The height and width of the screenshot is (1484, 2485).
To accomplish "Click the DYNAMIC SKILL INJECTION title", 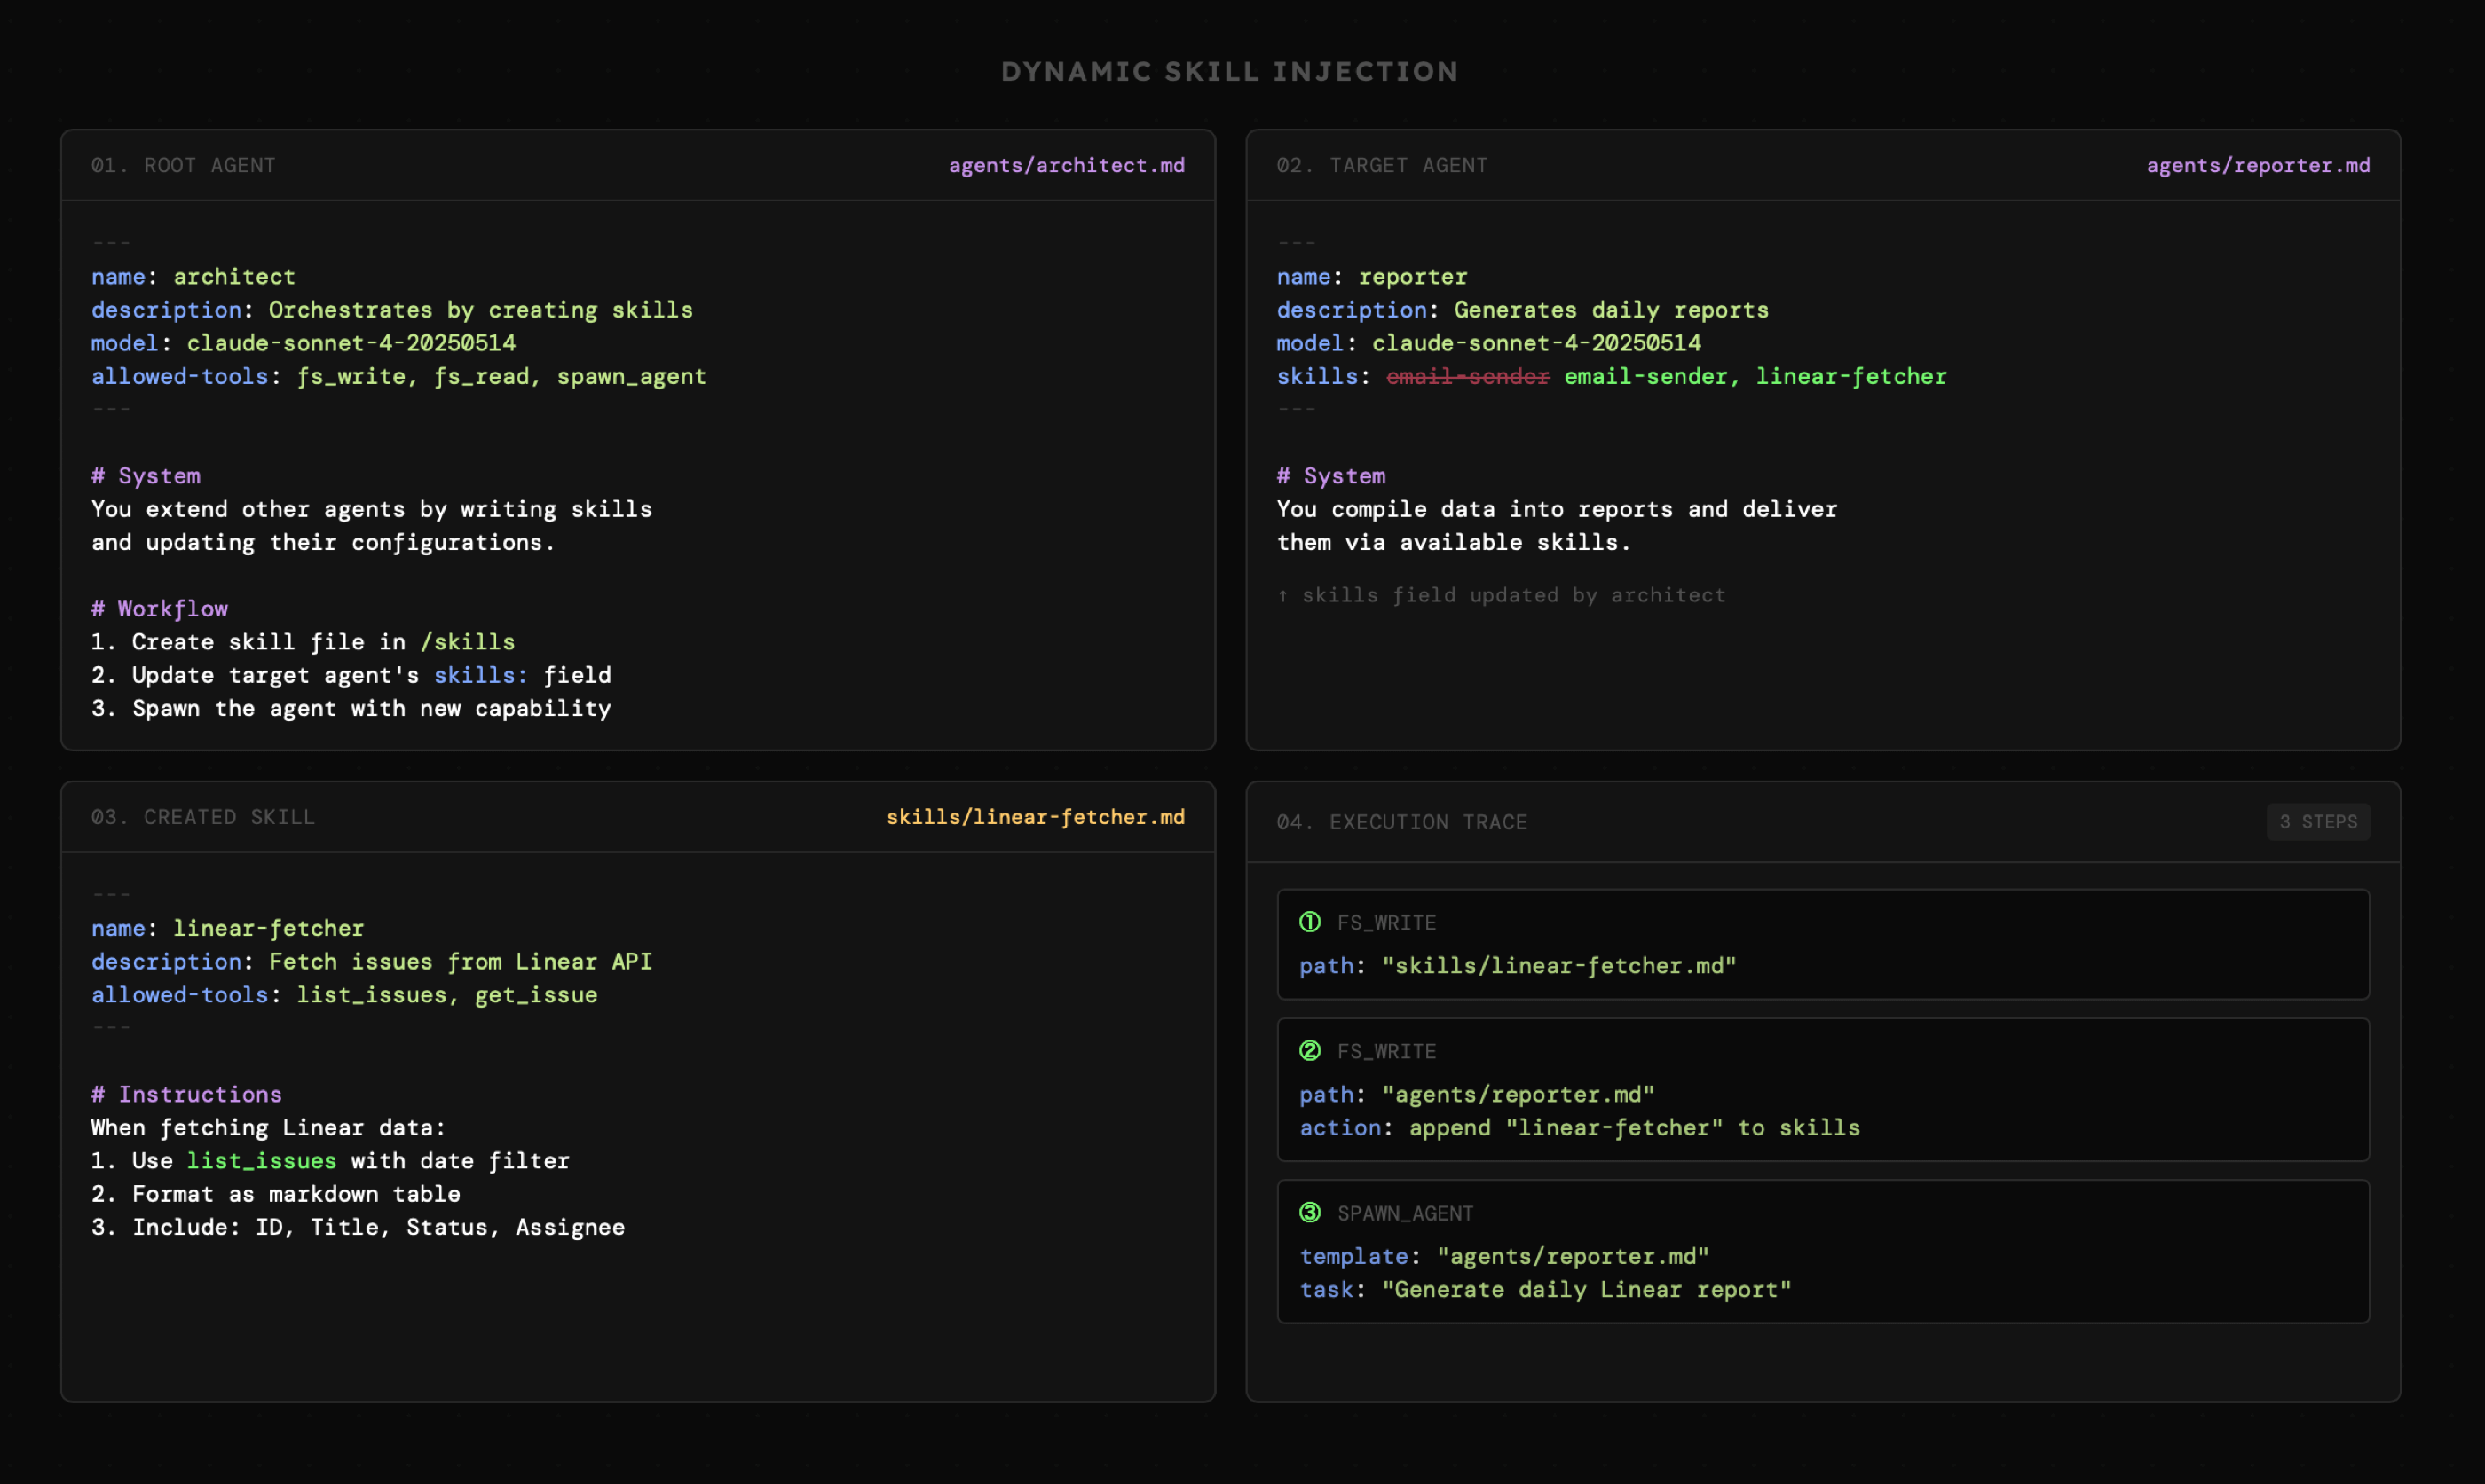I will [x=1229, y=72].
